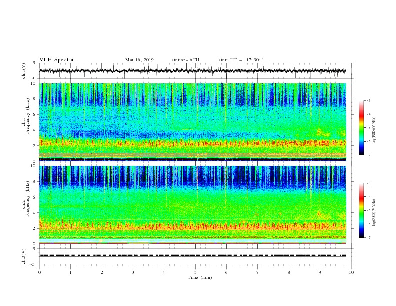396x306 pixels.
Task: Click the '2' tick on the time axis
Action: click(x=102, y=272)
